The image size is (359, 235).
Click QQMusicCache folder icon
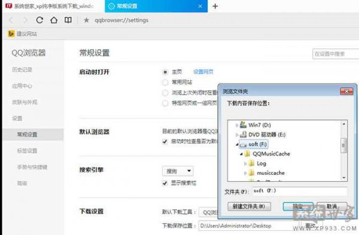tap(247, 153)
